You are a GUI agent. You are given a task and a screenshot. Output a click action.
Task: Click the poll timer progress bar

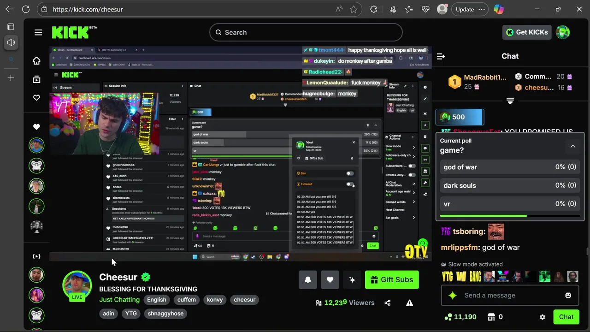(510, 216)
